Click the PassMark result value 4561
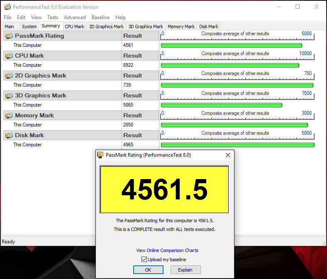The width and height of the screenshot is (327, 279). (128, 45)
